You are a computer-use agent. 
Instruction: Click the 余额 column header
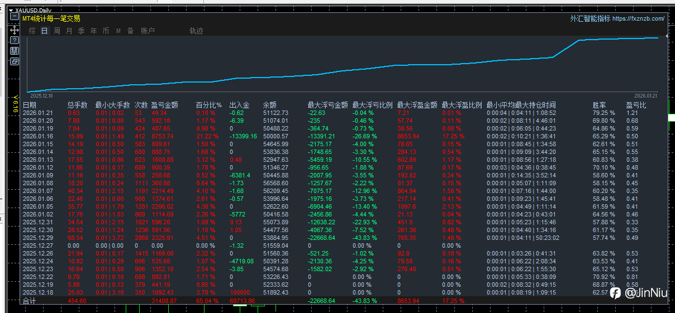pos(270,105)
